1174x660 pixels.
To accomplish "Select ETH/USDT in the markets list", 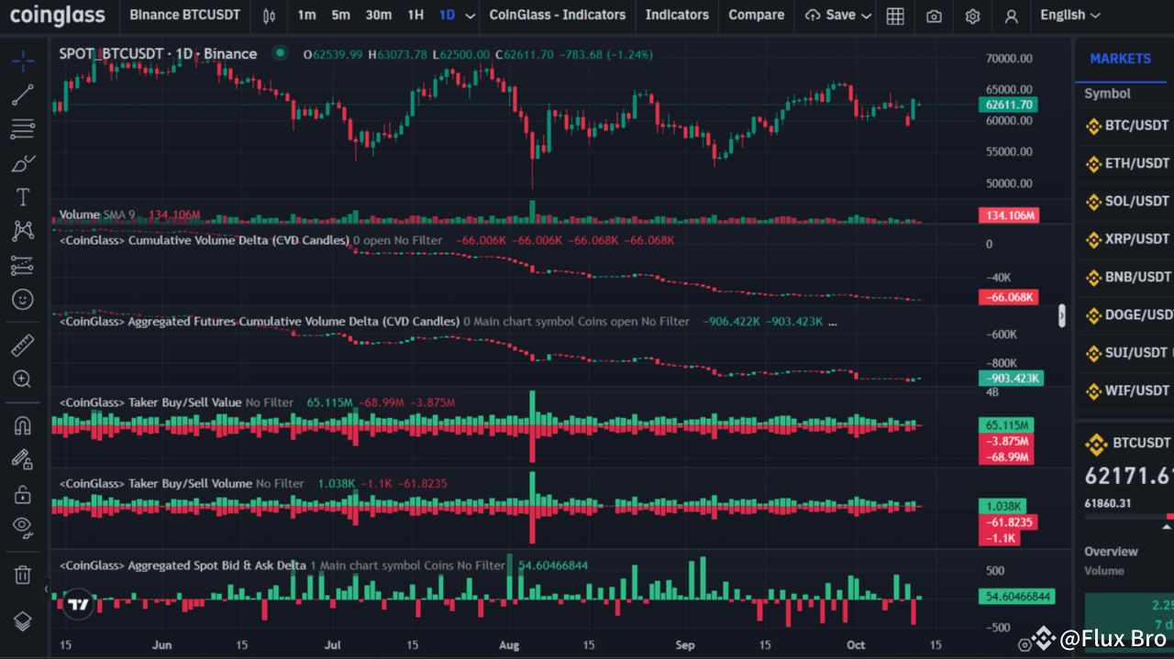I will click(1125, 163).
